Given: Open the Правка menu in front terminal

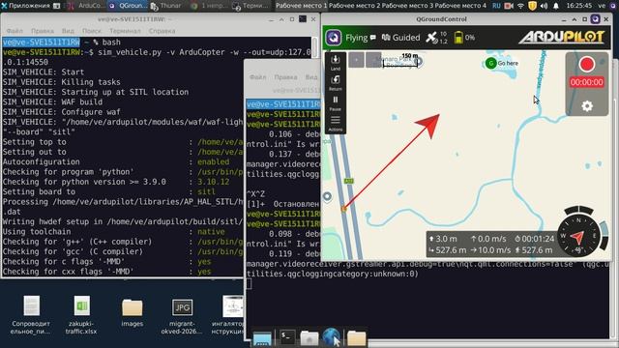Looking at the screenshot, I should [285, 77].
